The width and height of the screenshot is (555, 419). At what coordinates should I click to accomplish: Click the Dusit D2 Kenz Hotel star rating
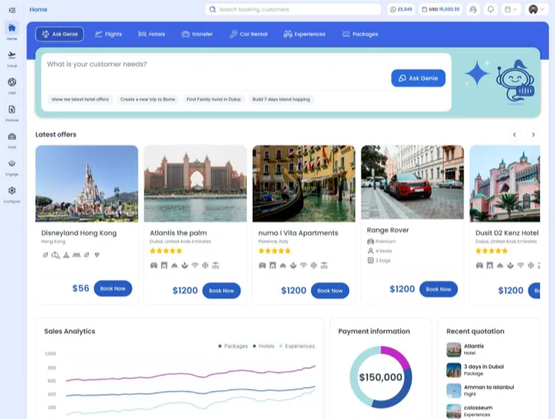pos(492,251)
